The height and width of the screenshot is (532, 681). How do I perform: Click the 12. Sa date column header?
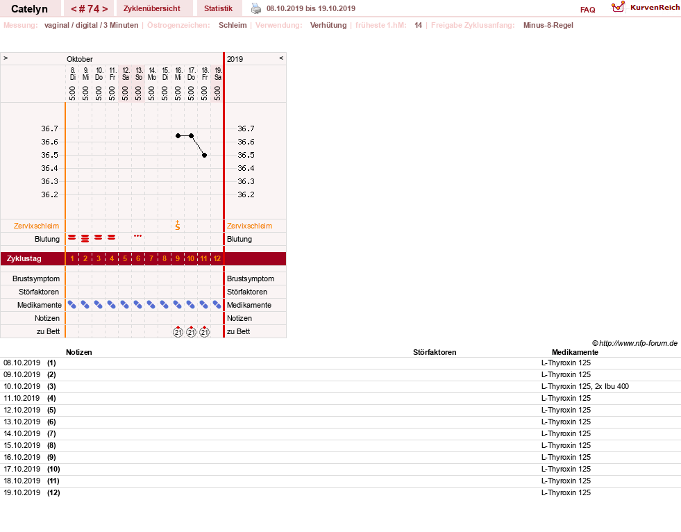click(126, 74)
